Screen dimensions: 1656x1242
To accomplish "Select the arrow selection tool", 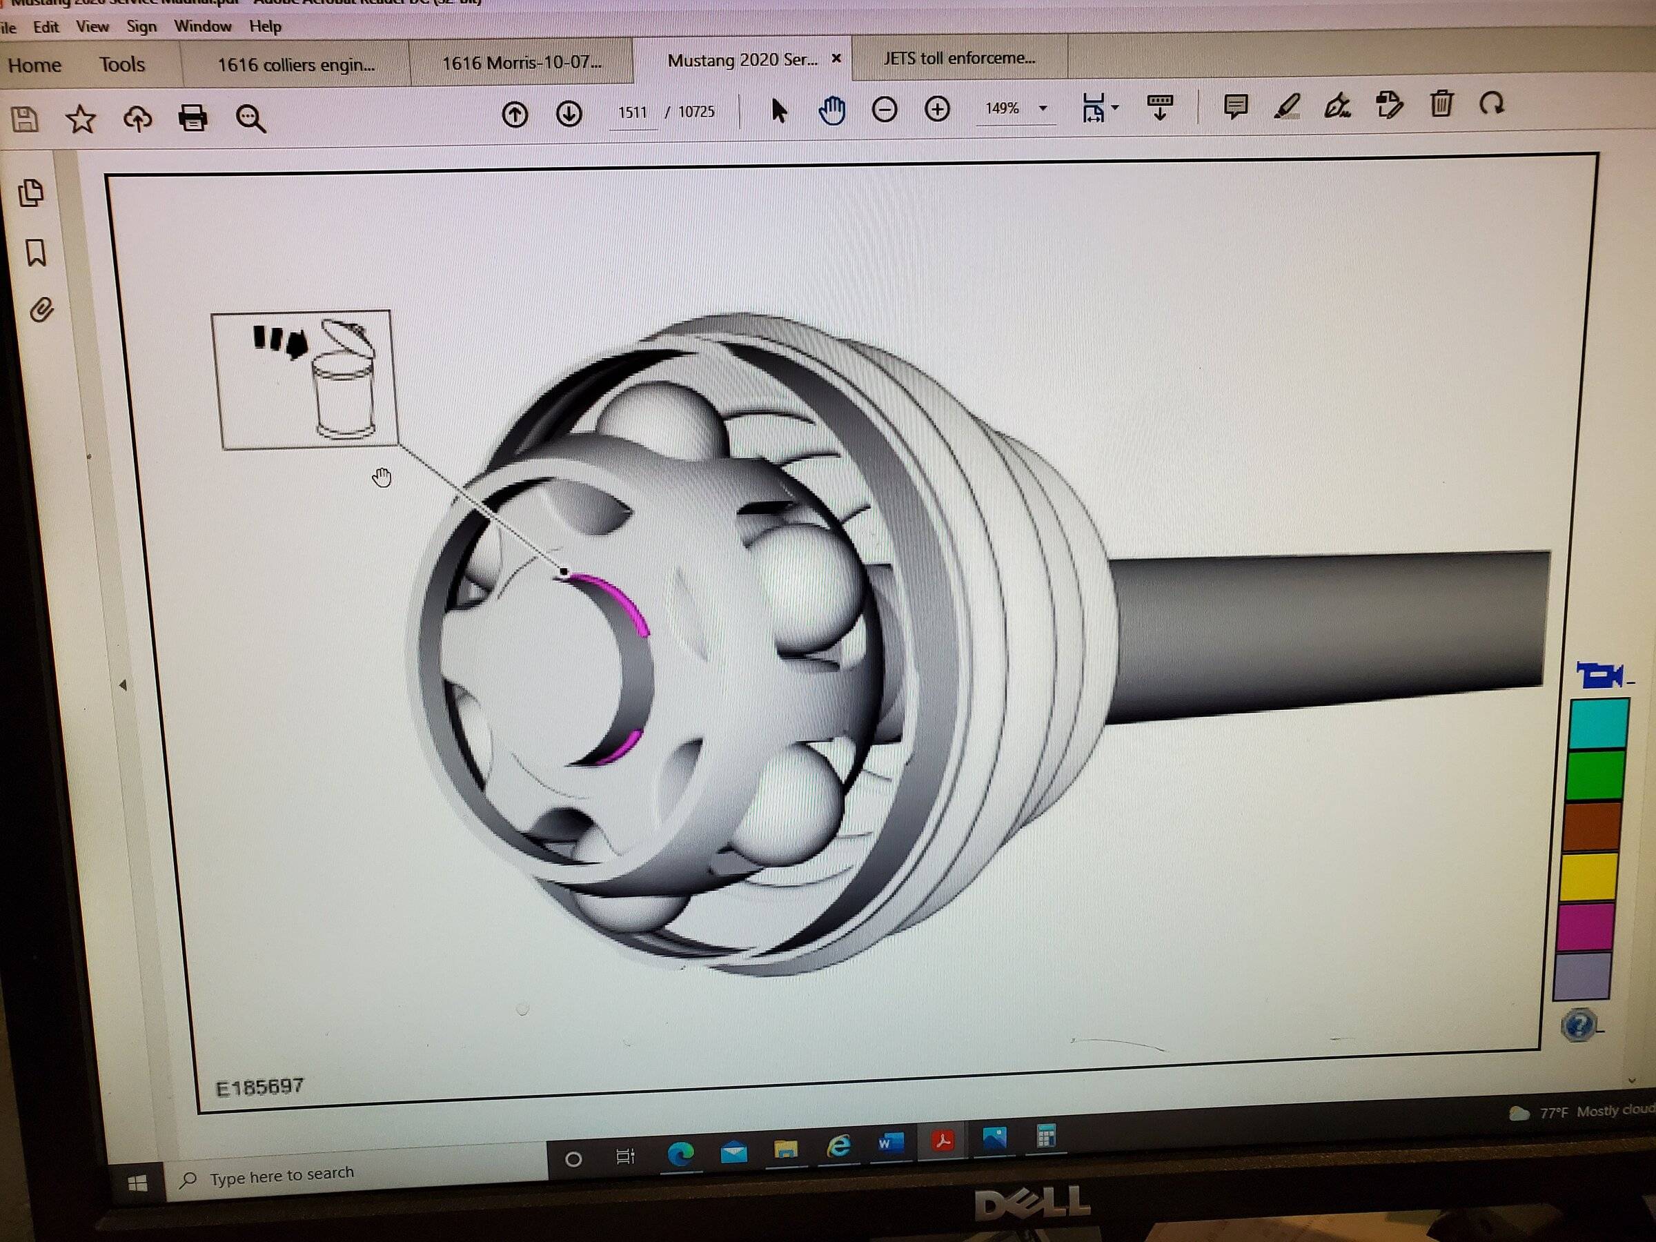I will tap(778, 111).
